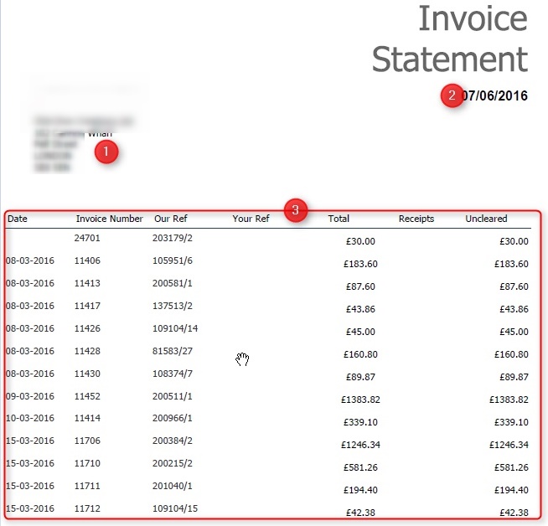Click £1246.34 in the Uncleared column

(508, 445)
